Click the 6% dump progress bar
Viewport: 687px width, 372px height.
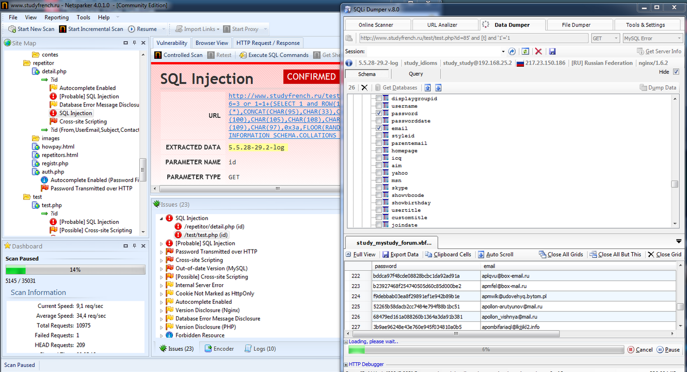(486, 350)
